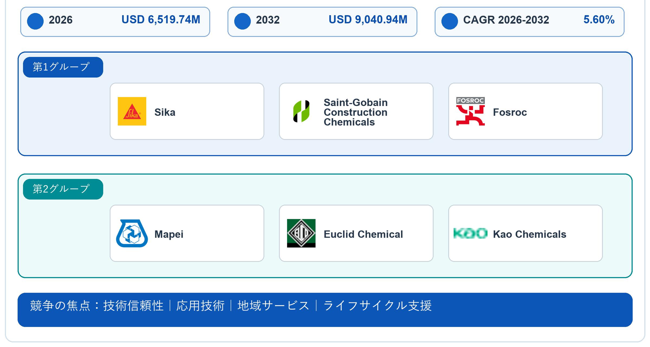The width and height of the screenshot is (650, 347).
Task: Click the Saint-Gobain green logo icon
Action: pyautogui.click(x=301, y=111)
